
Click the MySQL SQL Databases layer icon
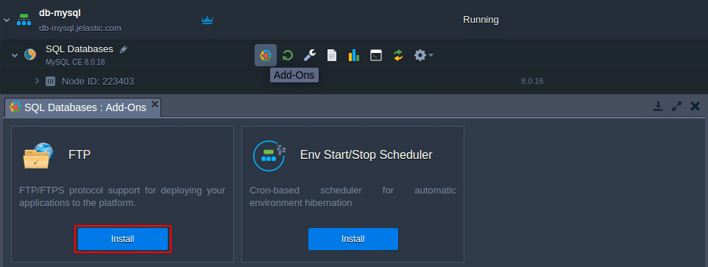(30, 54)
